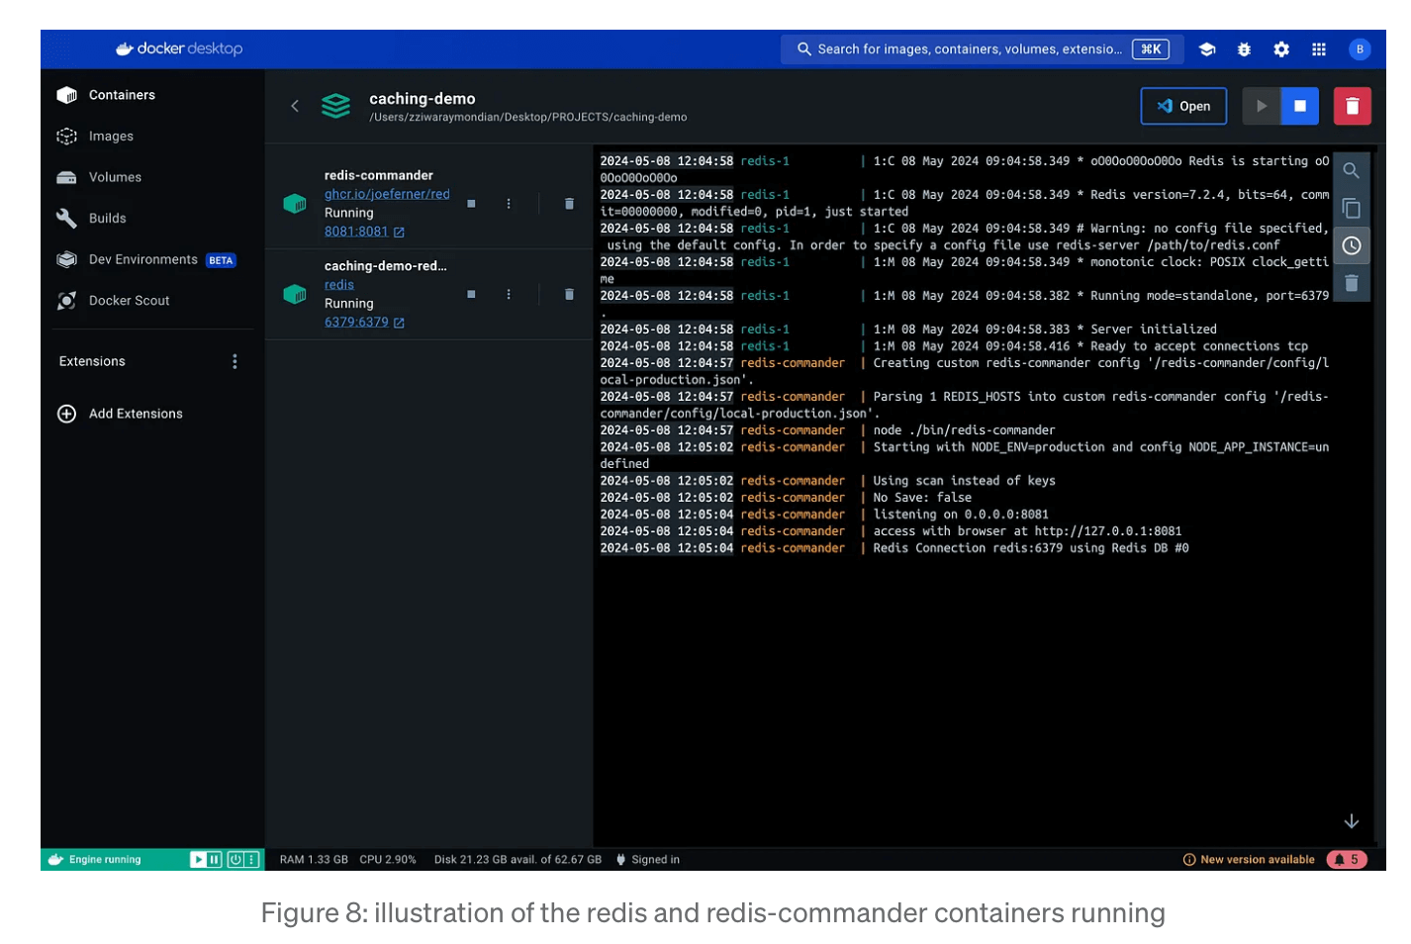Copy logs to clipboard icon
The image size is (1411, 944).
tap(1351, 209)
